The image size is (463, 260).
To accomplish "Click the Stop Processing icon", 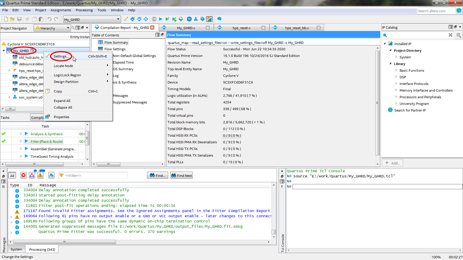I will click(154, 19).
